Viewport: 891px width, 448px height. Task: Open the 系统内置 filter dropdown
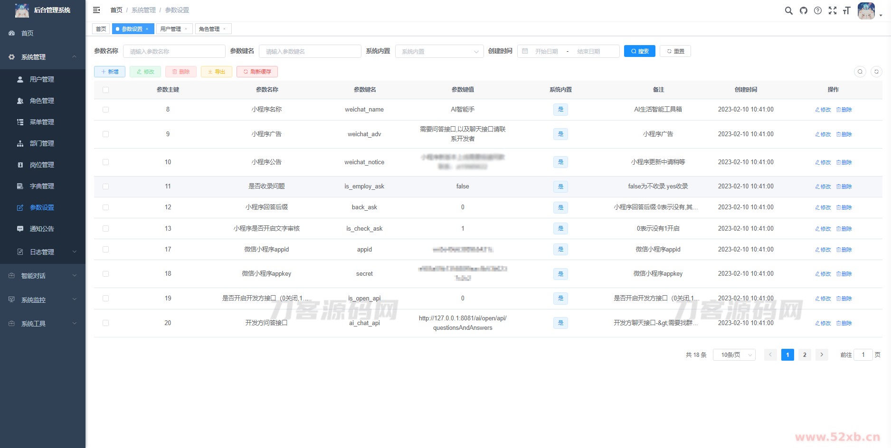(439, 51)
